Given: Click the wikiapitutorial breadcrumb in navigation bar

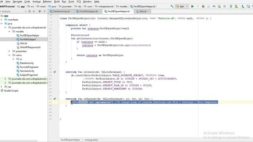Looking at the screenshot, I should point(104,6).
